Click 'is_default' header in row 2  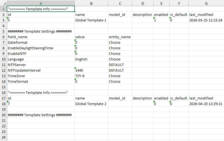tap(179, 15)
